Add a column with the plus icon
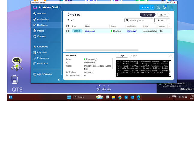Image resolution: width=194 pixels, height=150 pixels. pos(170,26)
